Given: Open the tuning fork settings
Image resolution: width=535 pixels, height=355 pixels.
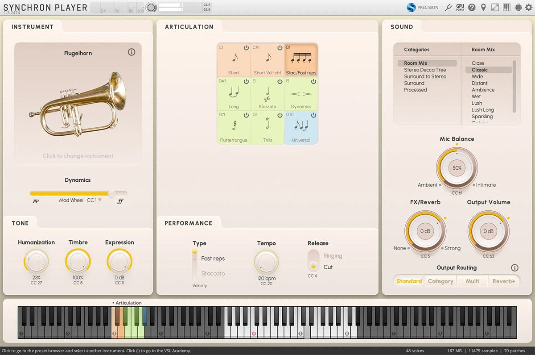Looking at the screenshot, I should click(x=449, y=7).
